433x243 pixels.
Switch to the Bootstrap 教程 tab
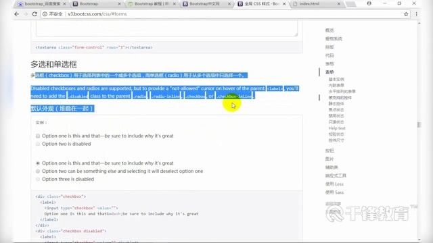(x=152, y=4)
